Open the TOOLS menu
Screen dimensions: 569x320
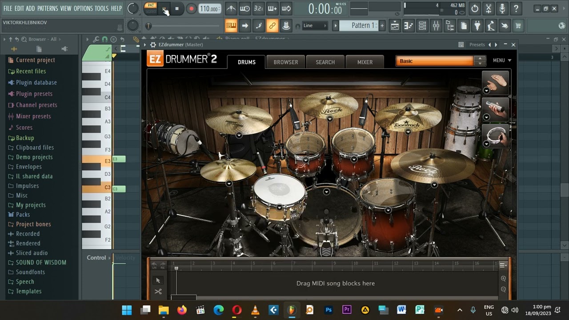pyautogui.click(x=101, y=8)
